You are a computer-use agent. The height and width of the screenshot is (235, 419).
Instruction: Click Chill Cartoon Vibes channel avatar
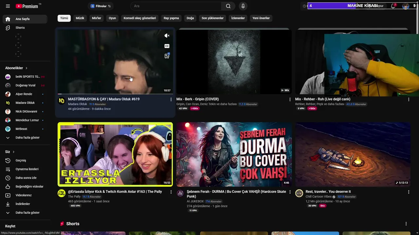[x=299, y=193]
